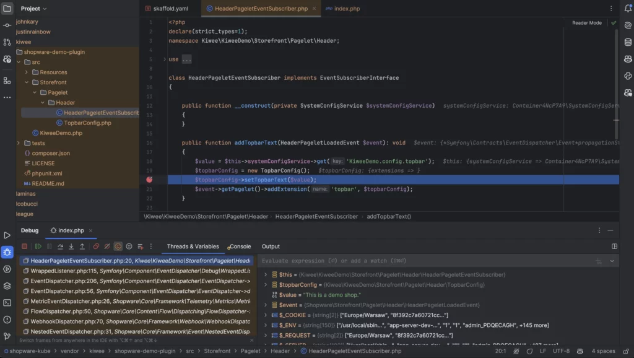Open the Pull Requests tool window icon

tap(7, 42)
